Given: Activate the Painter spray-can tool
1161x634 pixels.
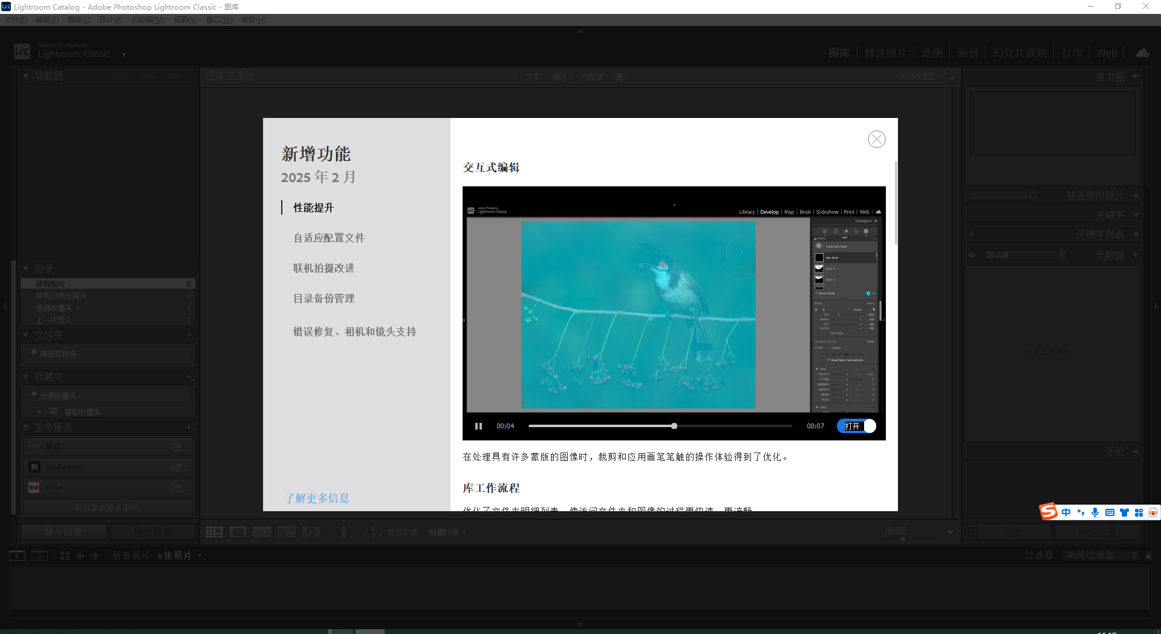Looking at the screenshot, I should (x=343, y=532).
